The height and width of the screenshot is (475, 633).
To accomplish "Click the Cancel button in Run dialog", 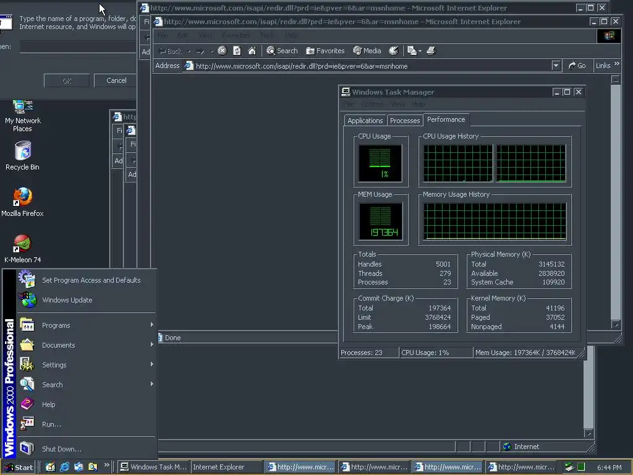I will (116, 80).
